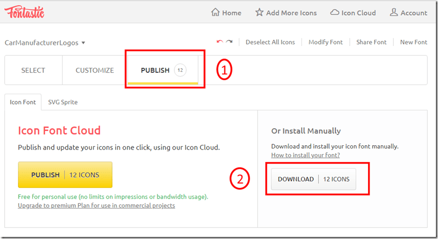Switch to the SELECT tab
438x239 pixels.
(x=33, y=70)
